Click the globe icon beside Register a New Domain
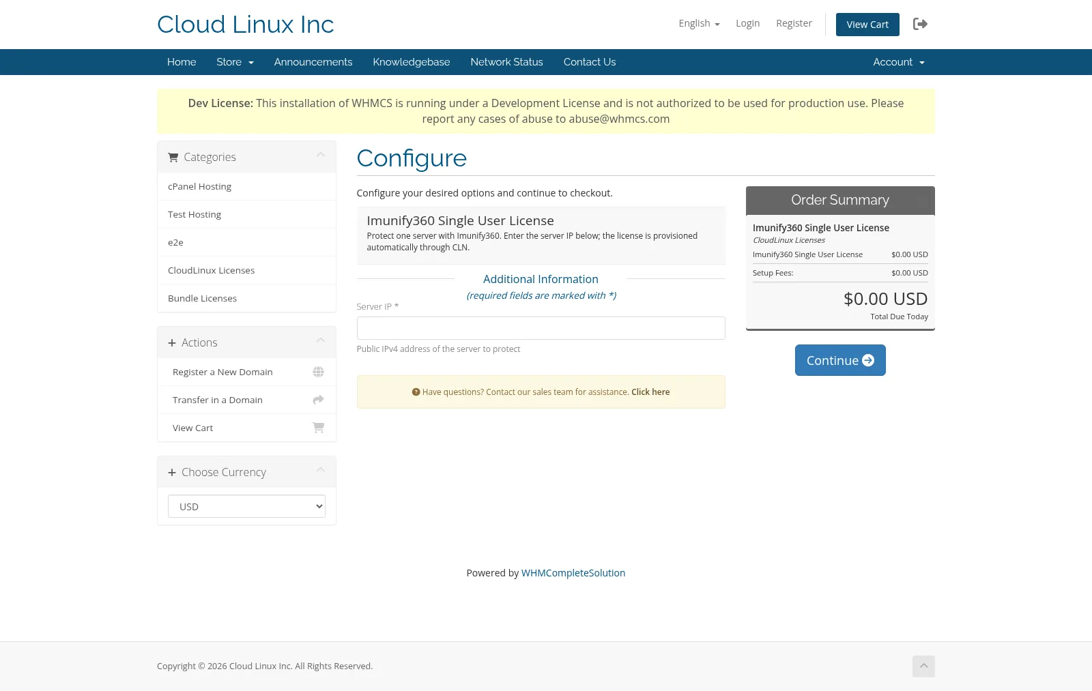This screenshot has height=691, width=1092. click(318, 372)
